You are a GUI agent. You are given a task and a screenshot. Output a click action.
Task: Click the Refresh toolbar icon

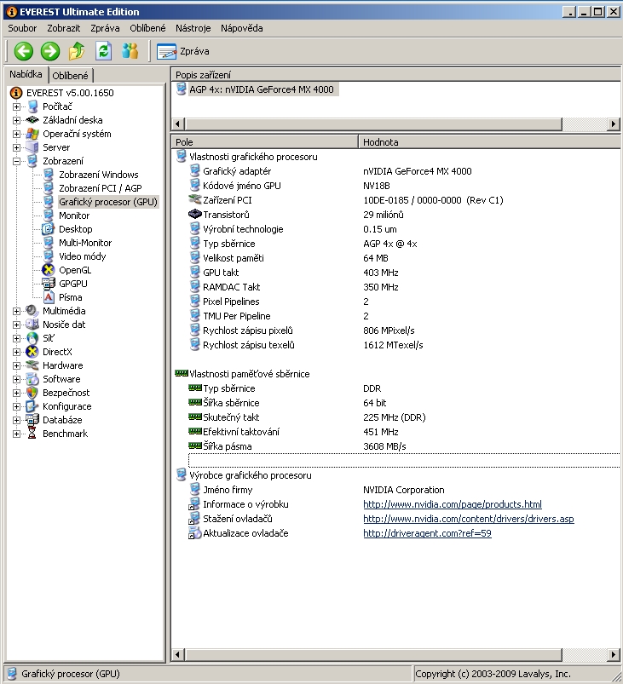pos(103,51)
